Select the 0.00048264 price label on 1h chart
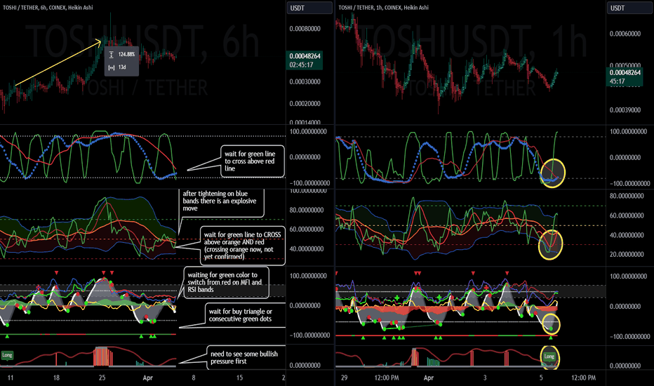This screenshot has width=654, height=386. tap(625, 72)
